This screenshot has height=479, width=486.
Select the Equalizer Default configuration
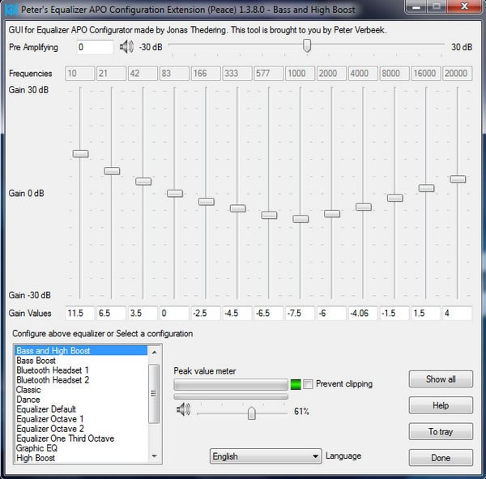click(46, 409)
